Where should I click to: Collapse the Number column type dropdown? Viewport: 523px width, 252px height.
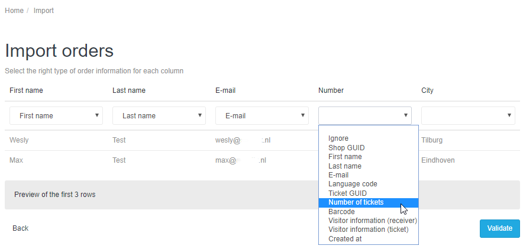(x=365, y=116)
